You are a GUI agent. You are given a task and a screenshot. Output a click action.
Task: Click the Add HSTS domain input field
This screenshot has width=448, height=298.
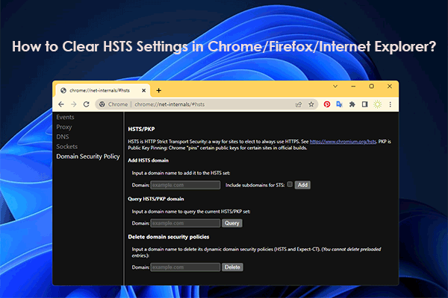pyautogui.click(x=185, y=185)
